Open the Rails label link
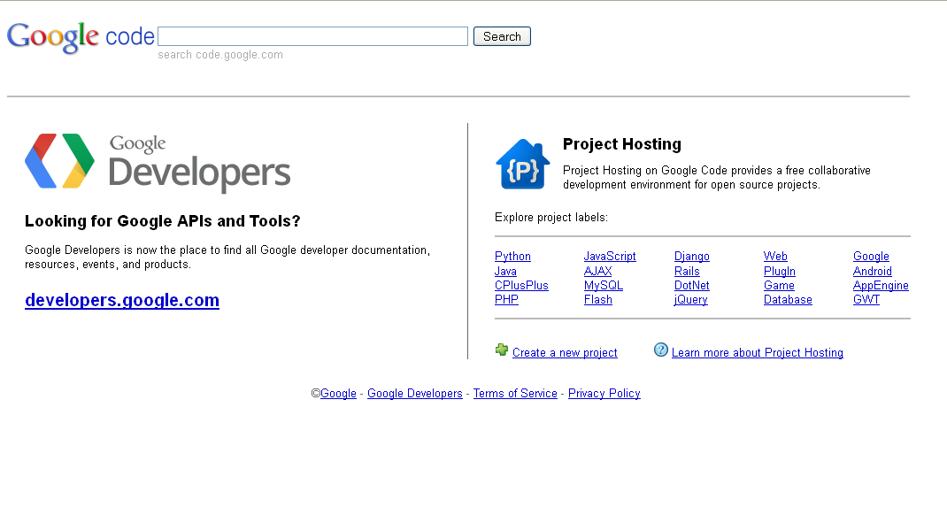This screenshot has height=515, width=947. (687, 271)
